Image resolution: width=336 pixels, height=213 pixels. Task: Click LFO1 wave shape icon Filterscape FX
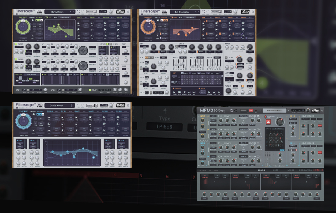[x=24, y=90]
